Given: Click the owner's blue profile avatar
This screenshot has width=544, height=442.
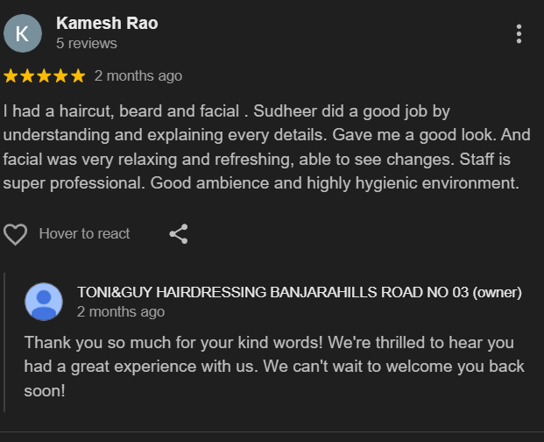Looking at the screenshot, I should (44, 301).
